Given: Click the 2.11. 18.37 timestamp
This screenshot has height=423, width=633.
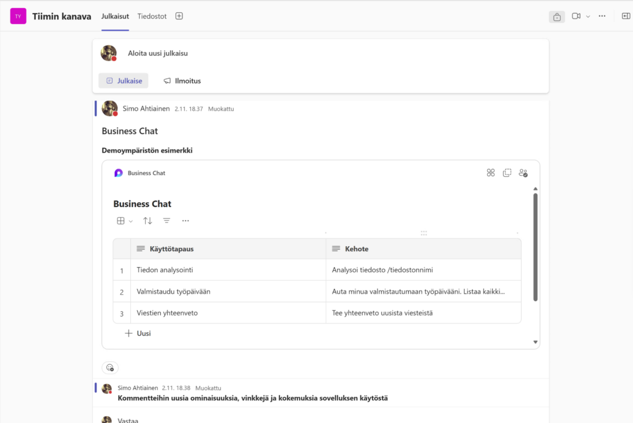Looking at the screenshot, I should tap(189, 109).
